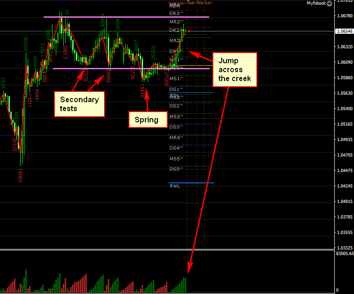Click the Myfxbook smiley face icon
Viewport: 354px width, 294px height.
point(330,3)
